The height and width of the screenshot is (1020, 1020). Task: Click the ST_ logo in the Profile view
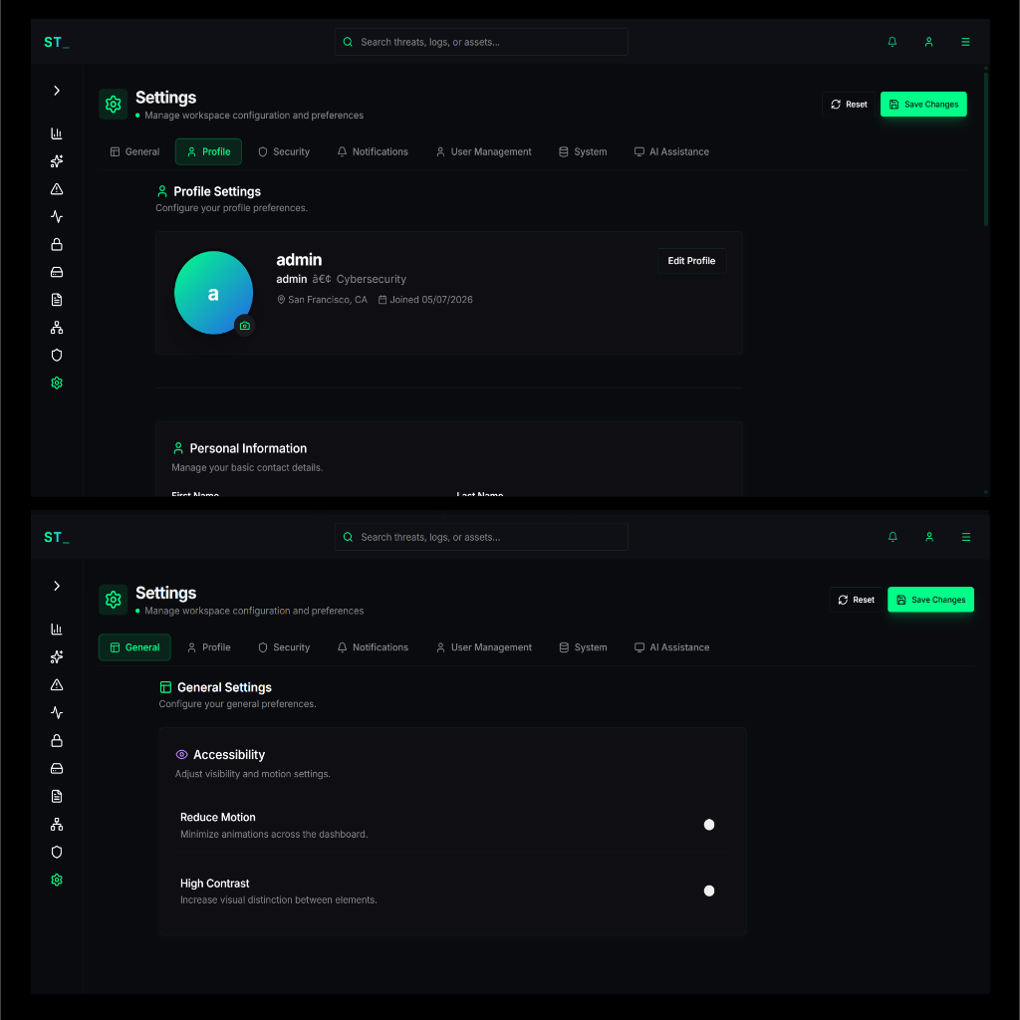pyautogui.click(x=57, y=42)
